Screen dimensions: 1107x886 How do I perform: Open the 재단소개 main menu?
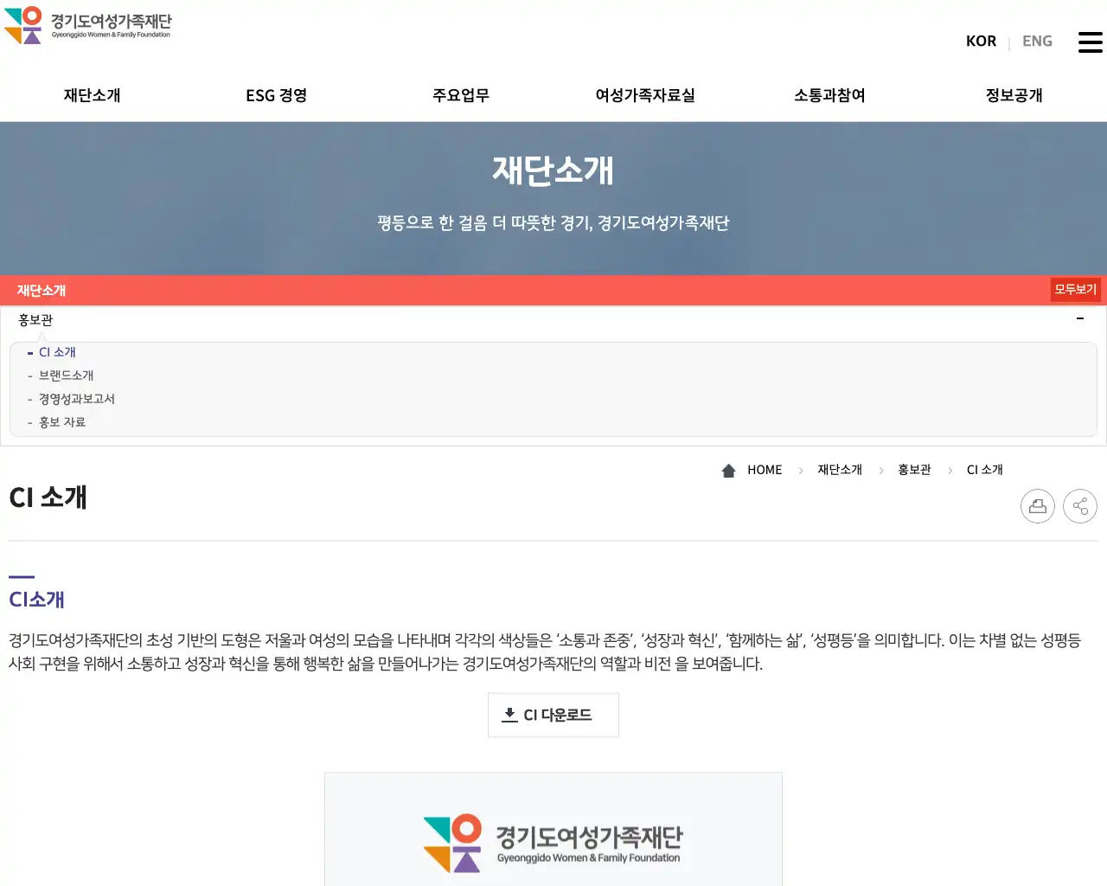point(93,95)
